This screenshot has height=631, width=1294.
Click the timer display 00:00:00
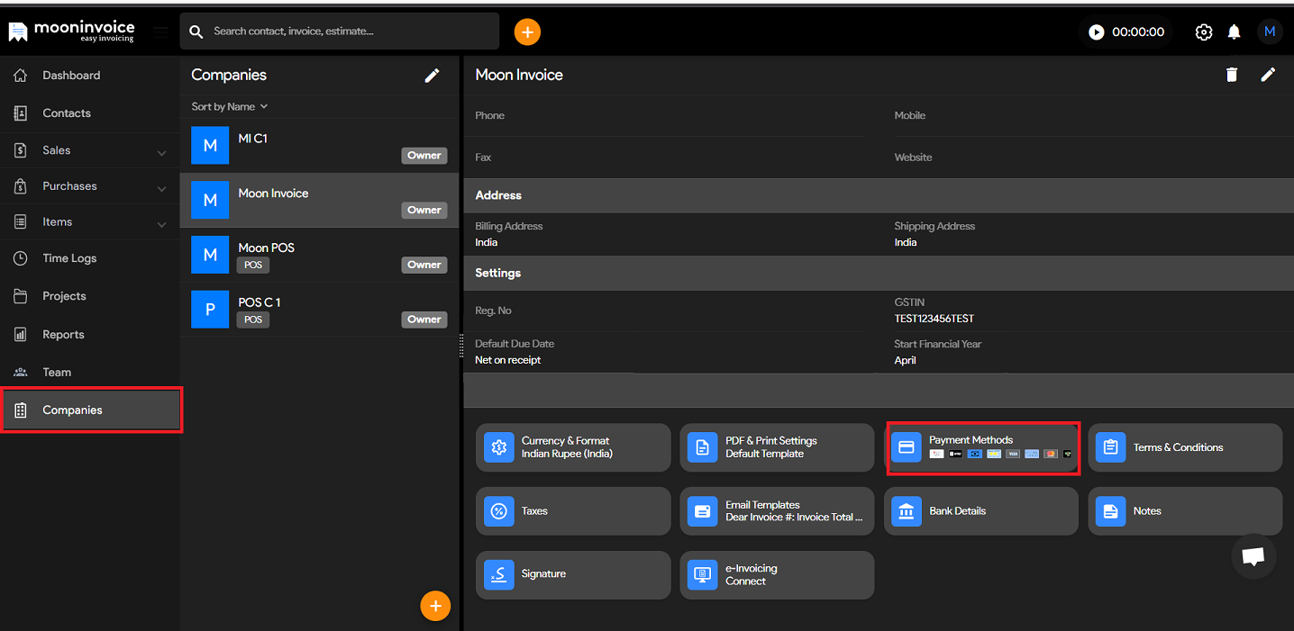1138,32
